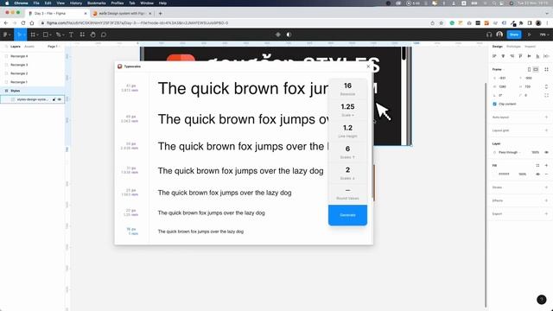This screenshot has width=553, height=311.
Task: Click the fill color swatch FFFFFF
Action: click(x=495, y=175)
